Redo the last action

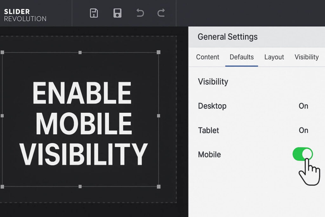(x=161, y=13)
